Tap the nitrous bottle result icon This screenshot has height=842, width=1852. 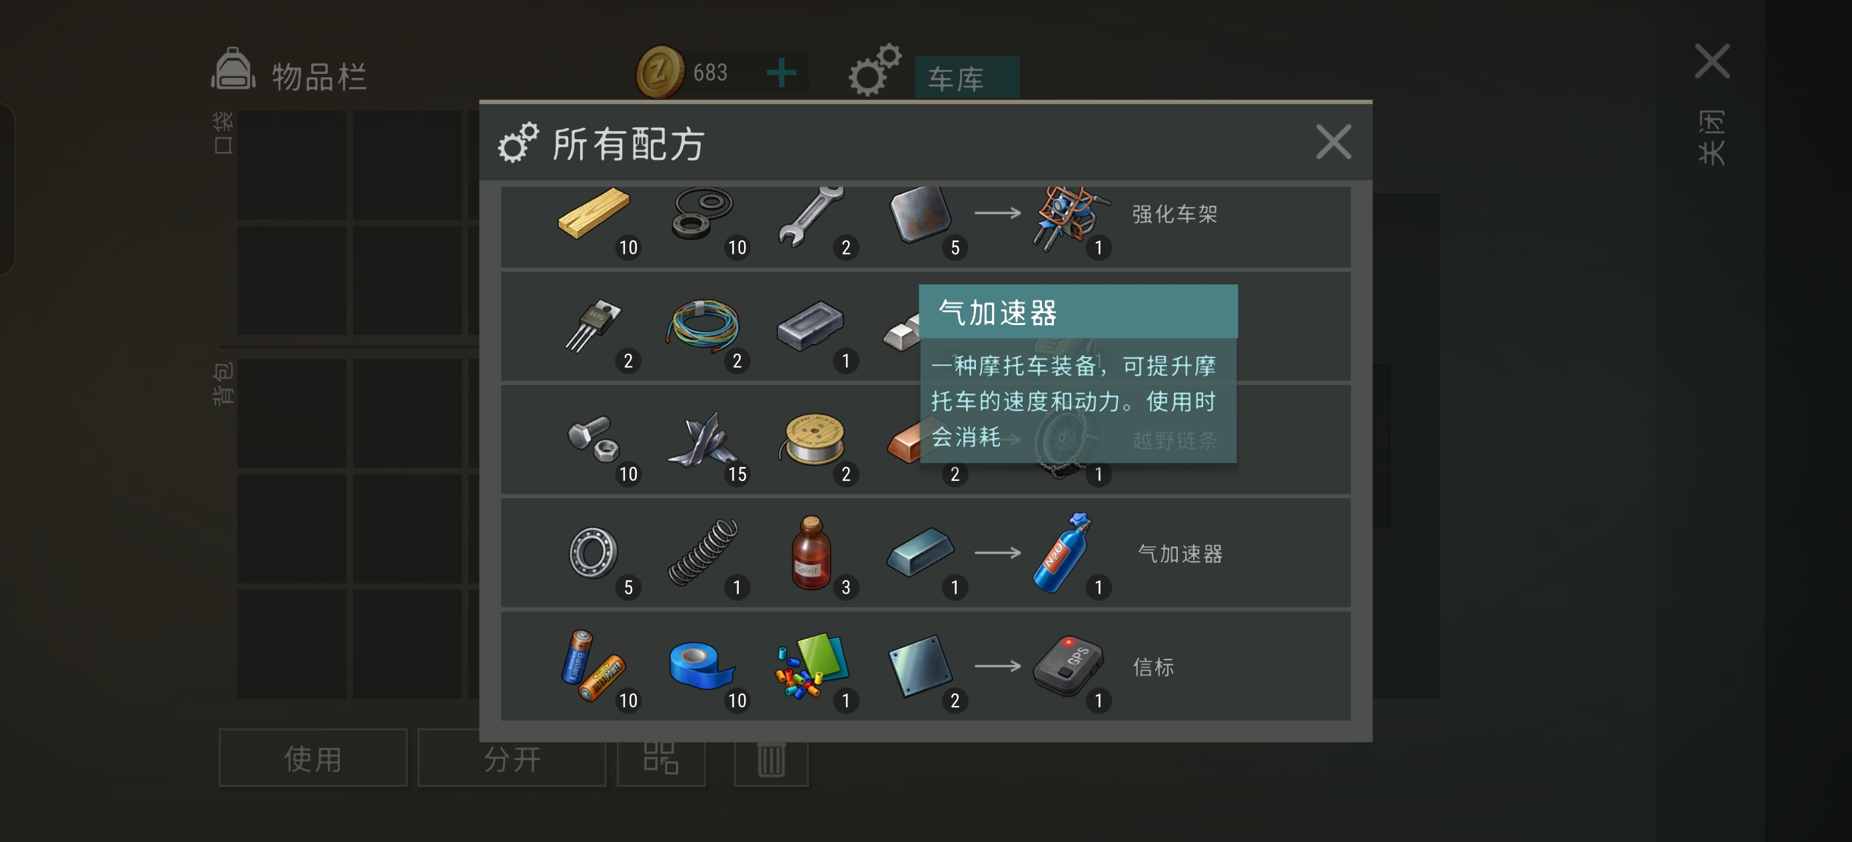pos(1063,552)
